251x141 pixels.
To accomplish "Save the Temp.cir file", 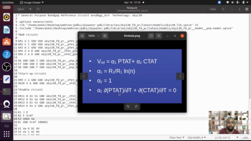I will pyautogui.click(x=213, y=9).
